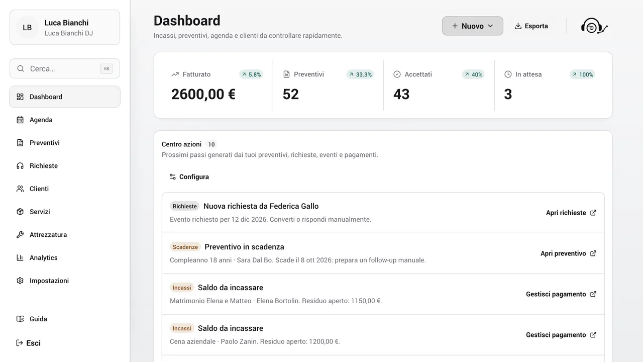Click the Accettati check circle icon
The height and width of the screenshot is (362, 643).
397,74
